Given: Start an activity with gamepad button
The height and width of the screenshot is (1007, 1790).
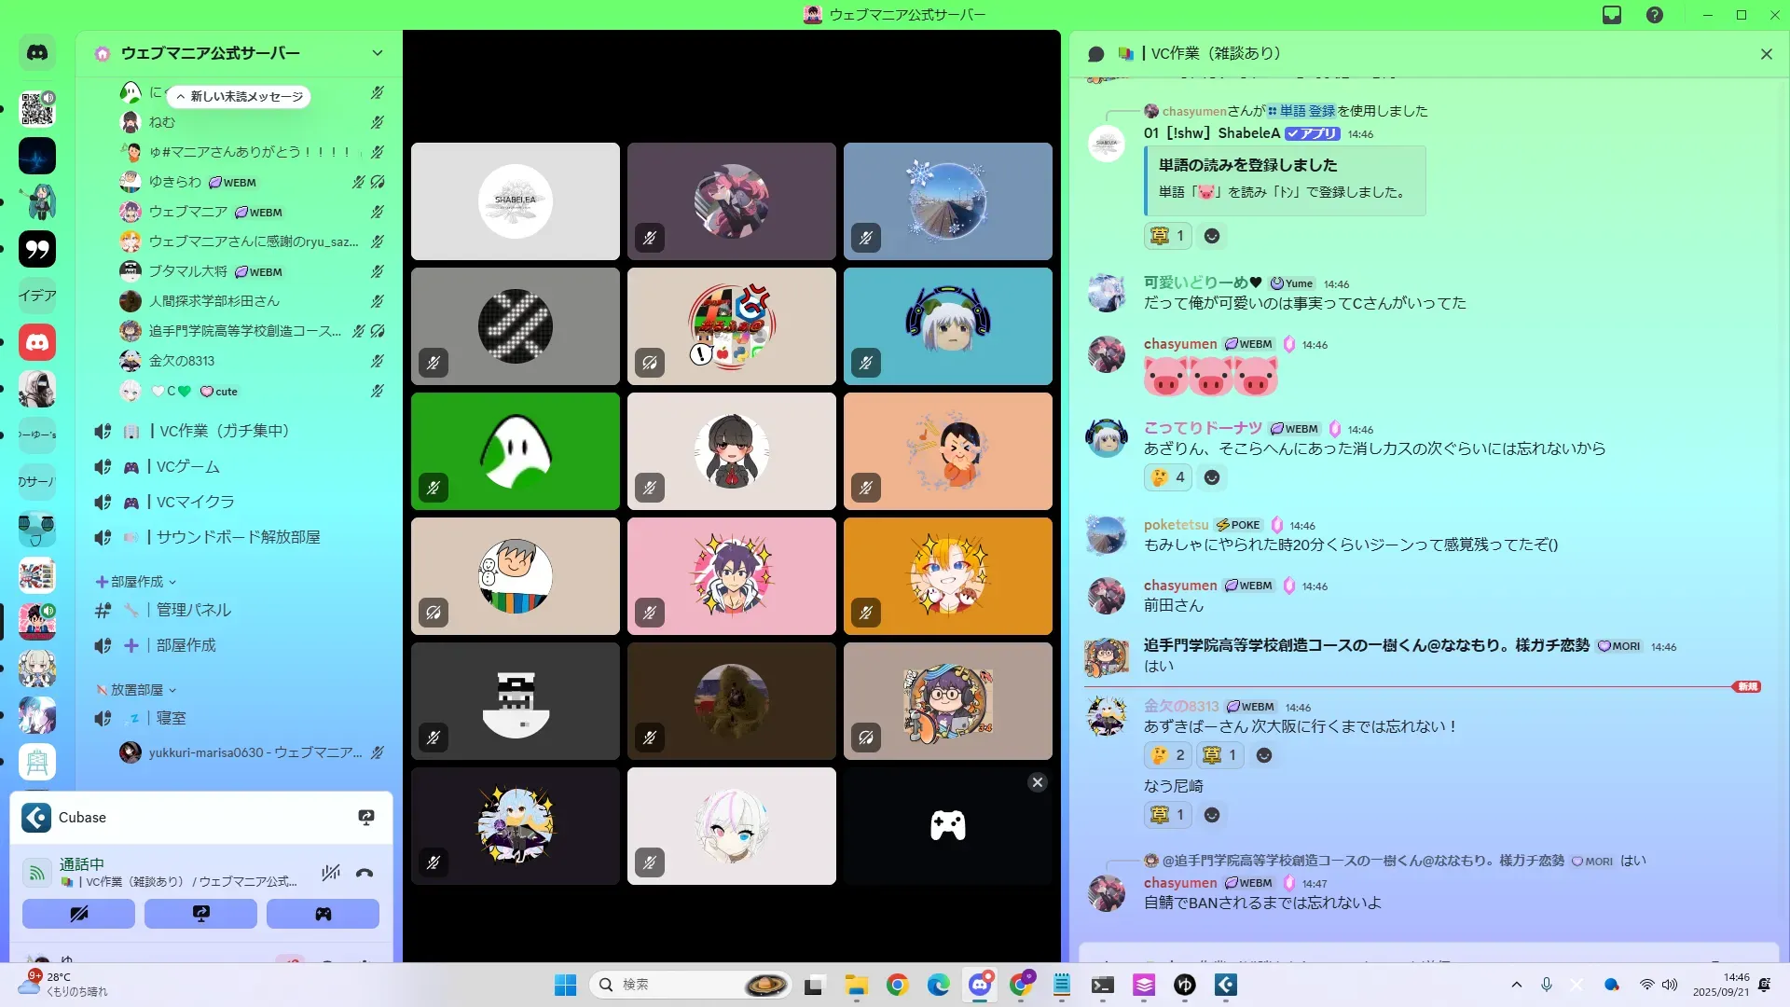Looking at the screenshot, I should [323, 914].
